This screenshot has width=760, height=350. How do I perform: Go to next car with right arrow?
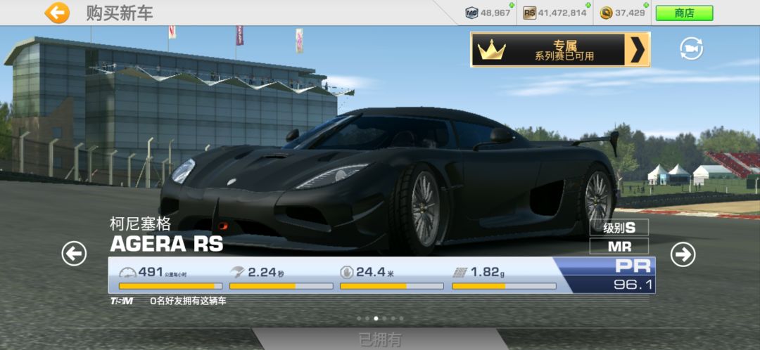(x=683, y=254)
